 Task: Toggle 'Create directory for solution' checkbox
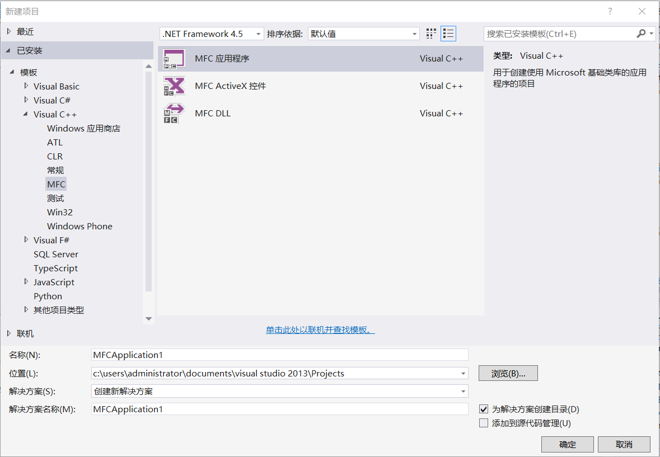484,409
